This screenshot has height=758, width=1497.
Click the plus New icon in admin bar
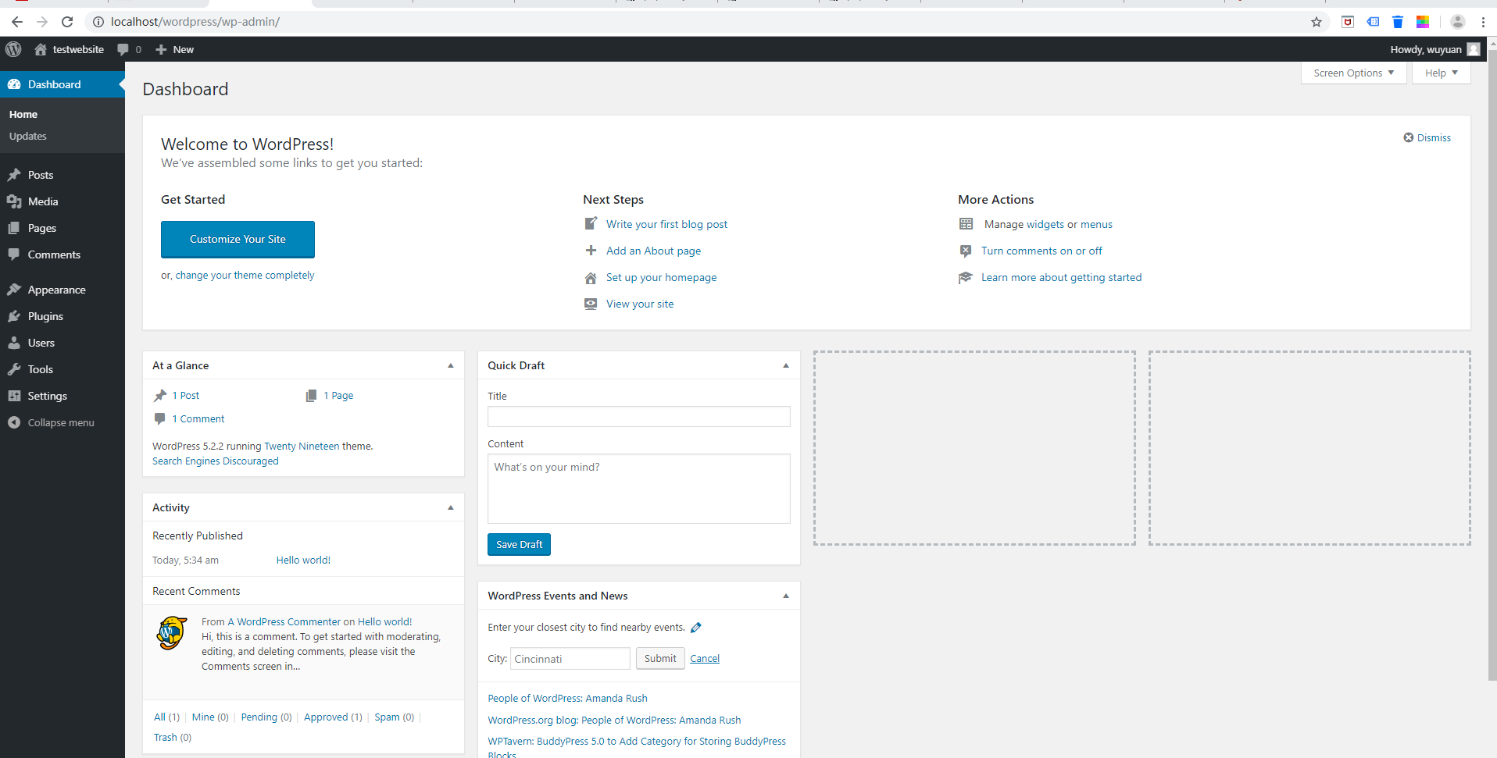(161, 49)
